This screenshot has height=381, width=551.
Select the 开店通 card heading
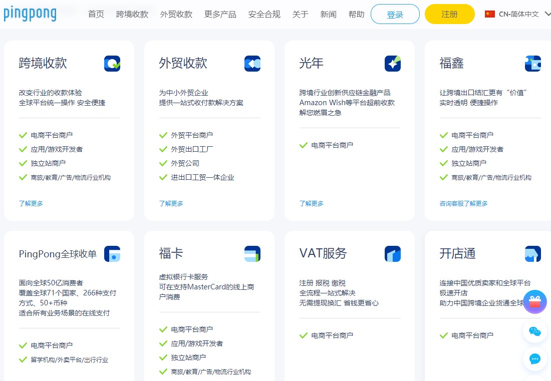[x=457, y=253]
